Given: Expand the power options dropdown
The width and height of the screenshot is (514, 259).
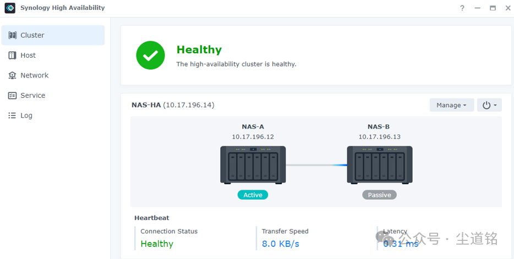Looking at the screenshot, I should (x=489, y=105).
